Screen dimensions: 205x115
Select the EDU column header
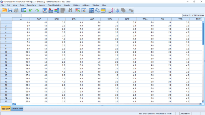click(74, 19)
